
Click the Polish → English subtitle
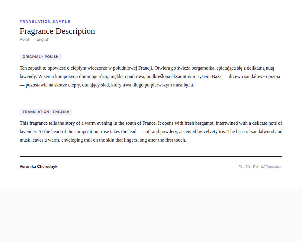[34, 39]
